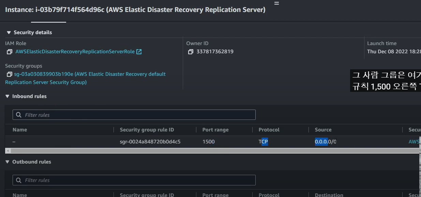
Task: Click the IAM Role label
Action: tap(16, 43)
